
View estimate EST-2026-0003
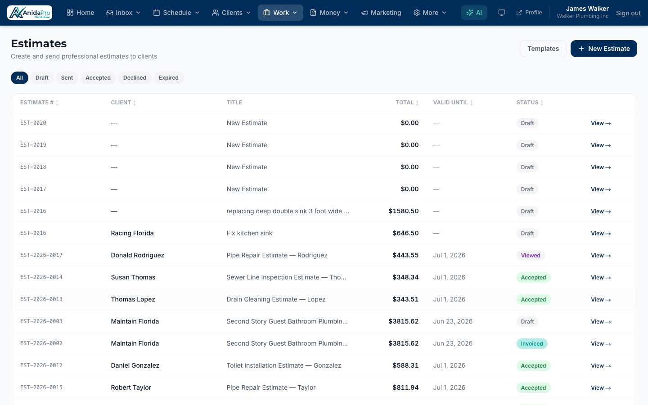point(601,322)
